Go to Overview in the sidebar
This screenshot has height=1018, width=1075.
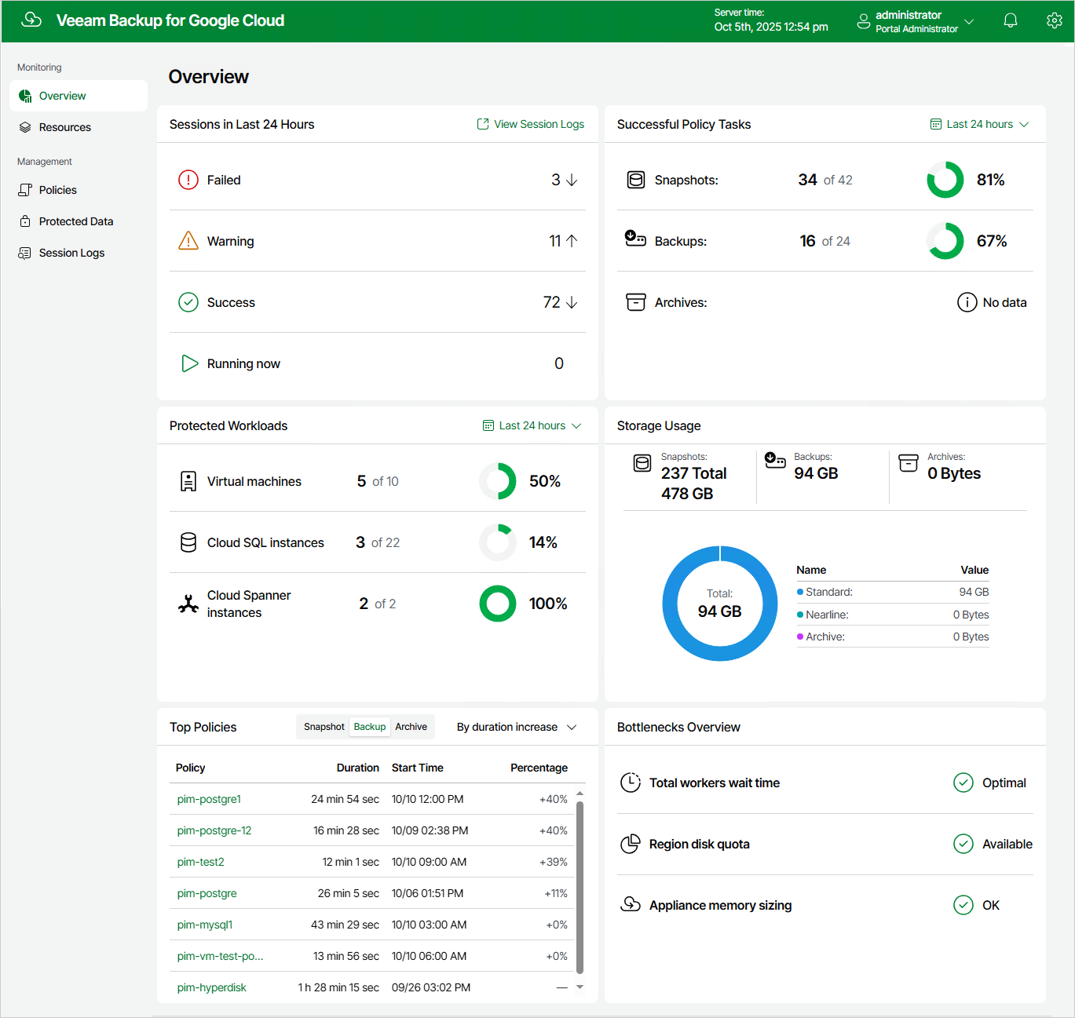79,96
